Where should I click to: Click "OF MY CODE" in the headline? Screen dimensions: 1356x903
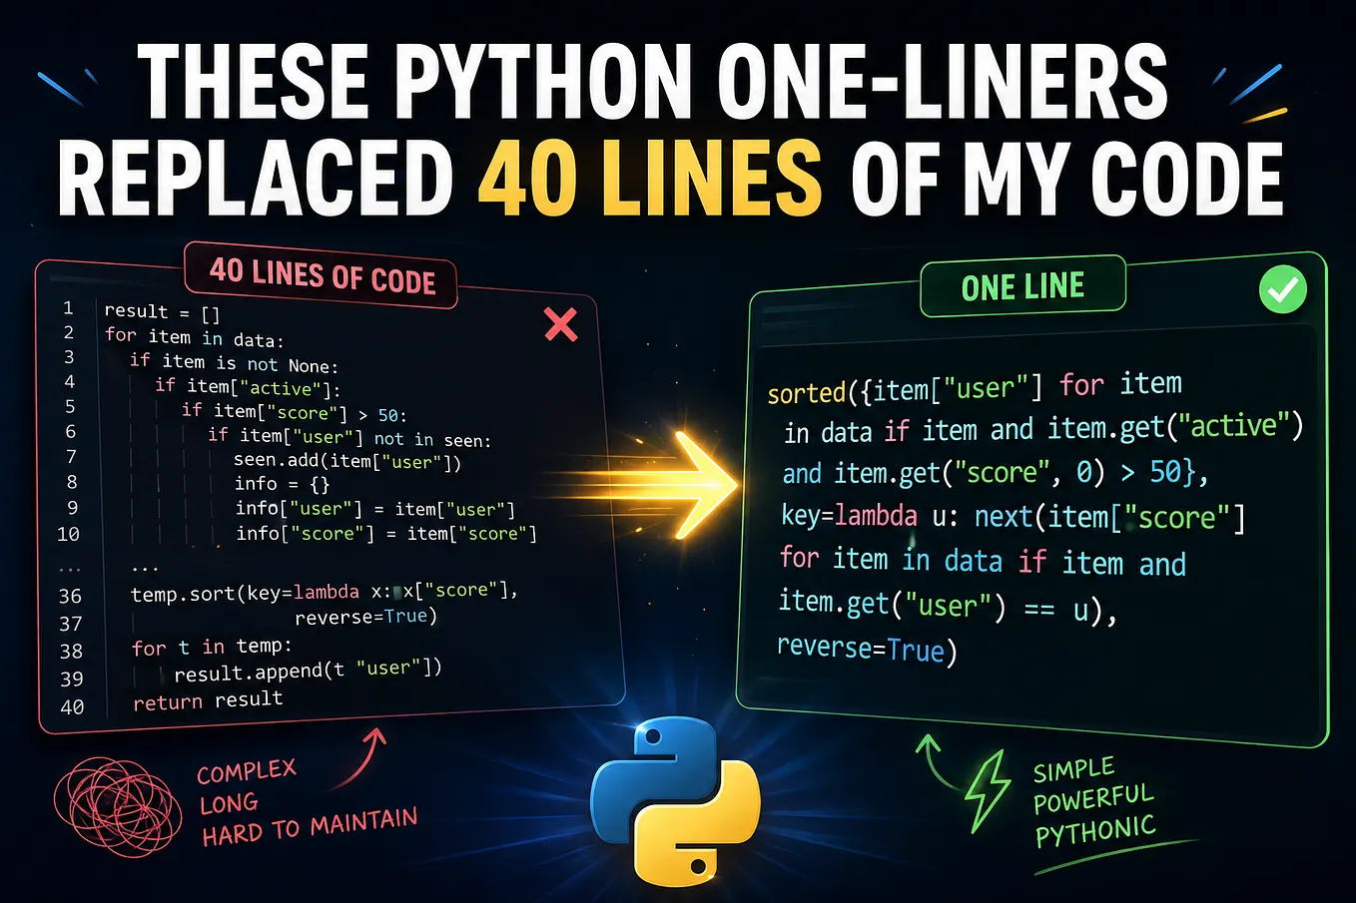tap(1068, 178)
